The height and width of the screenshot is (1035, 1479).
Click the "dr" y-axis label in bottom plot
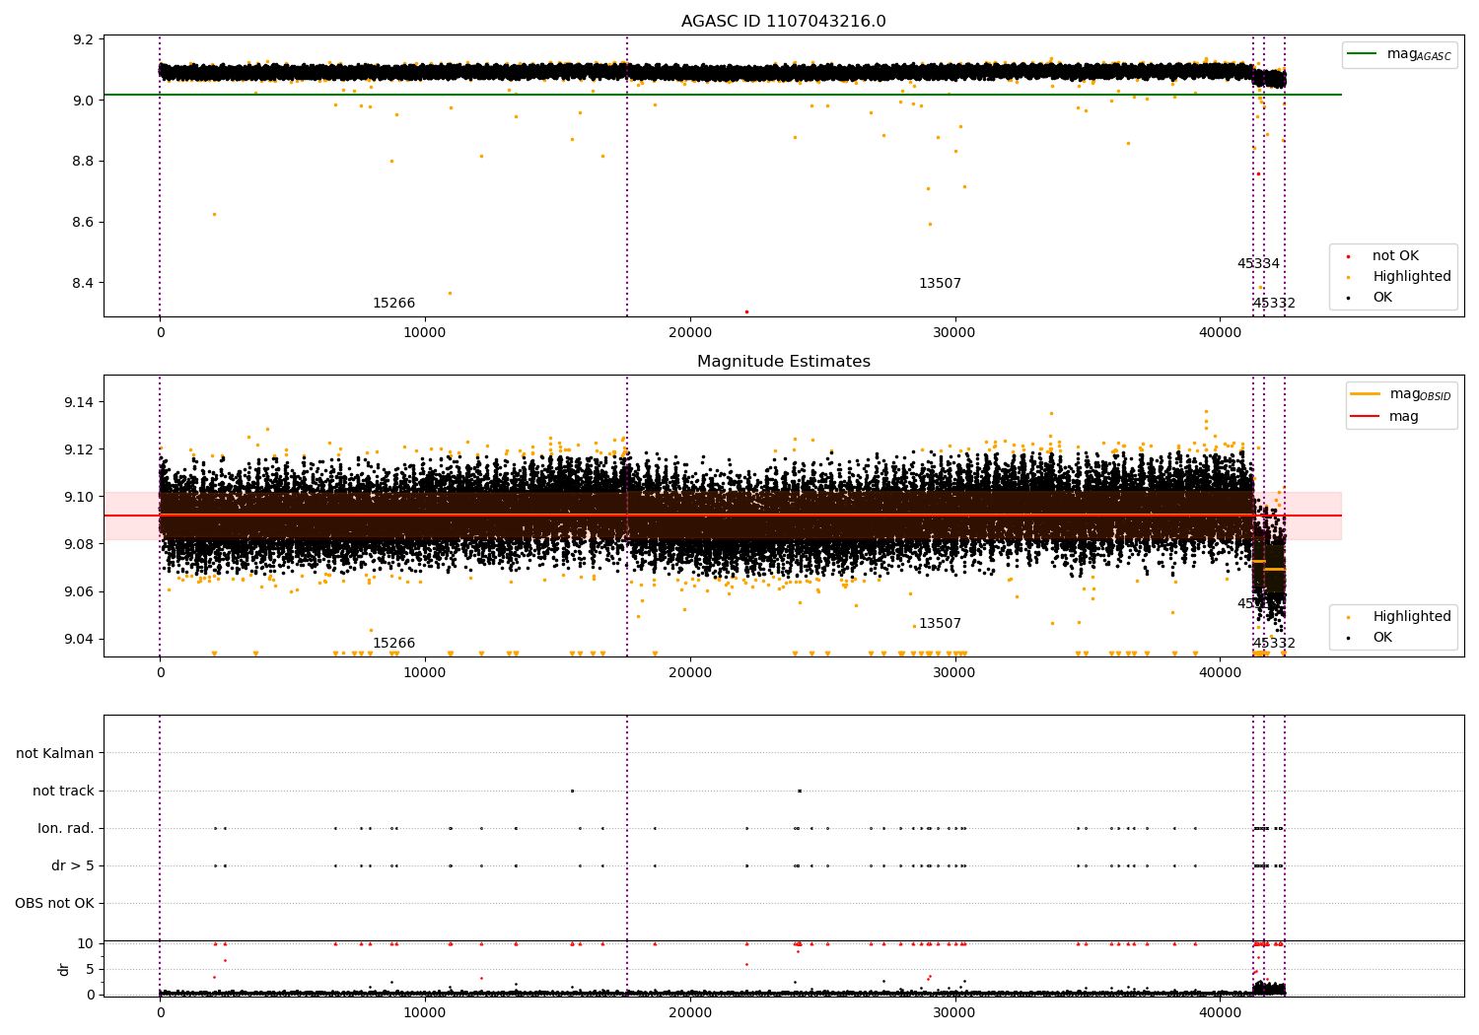tap(64, 969)
